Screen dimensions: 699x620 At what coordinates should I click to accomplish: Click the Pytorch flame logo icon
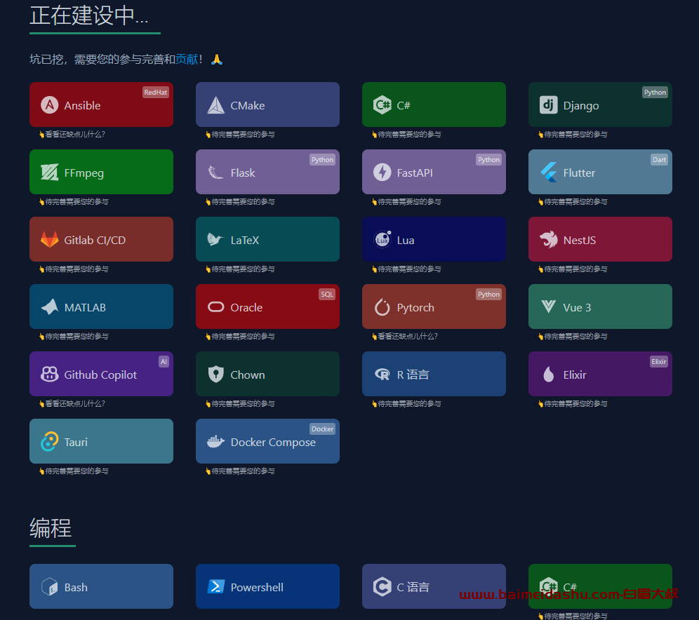coord(382,307)
